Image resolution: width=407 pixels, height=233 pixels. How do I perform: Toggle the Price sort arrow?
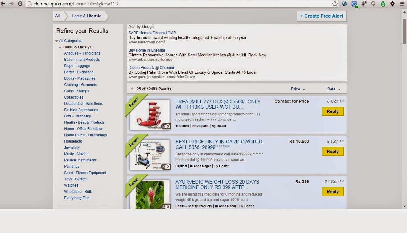[304, 89]
